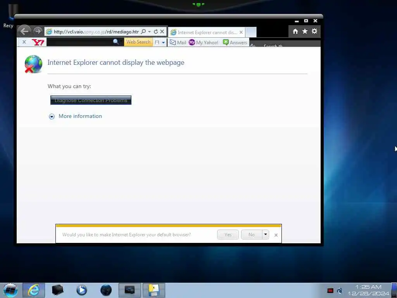This screenshot has width=397, height=298.
Task: Go forward with the forward arrow button
Action: tap(38, 31)
